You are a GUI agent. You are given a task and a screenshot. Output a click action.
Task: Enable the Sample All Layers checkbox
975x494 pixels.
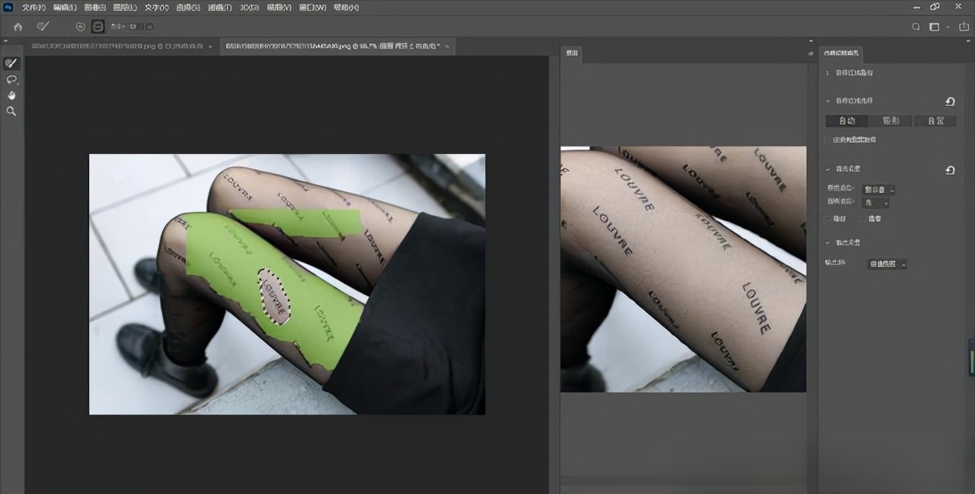(x=828, y=140)
